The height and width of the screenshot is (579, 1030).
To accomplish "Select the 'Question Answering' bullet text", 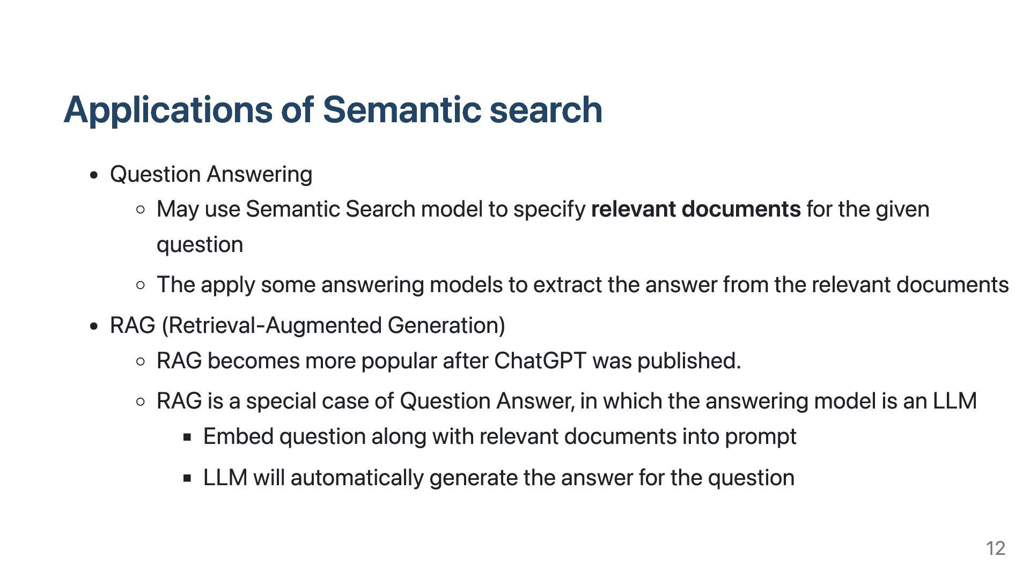I will tap(211, 174).
